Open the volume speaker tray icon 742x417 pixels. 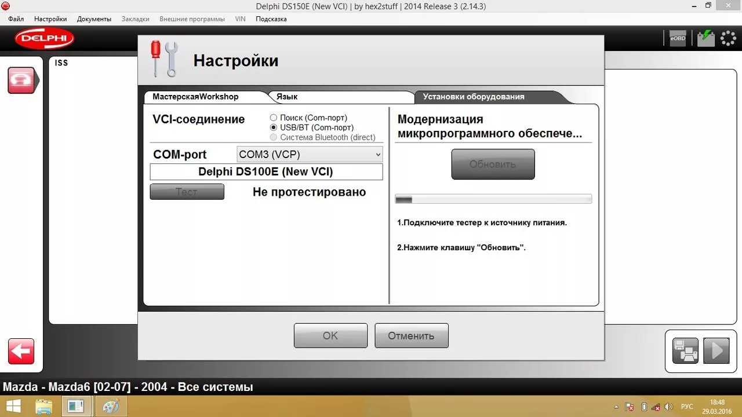tap(669, 407)
